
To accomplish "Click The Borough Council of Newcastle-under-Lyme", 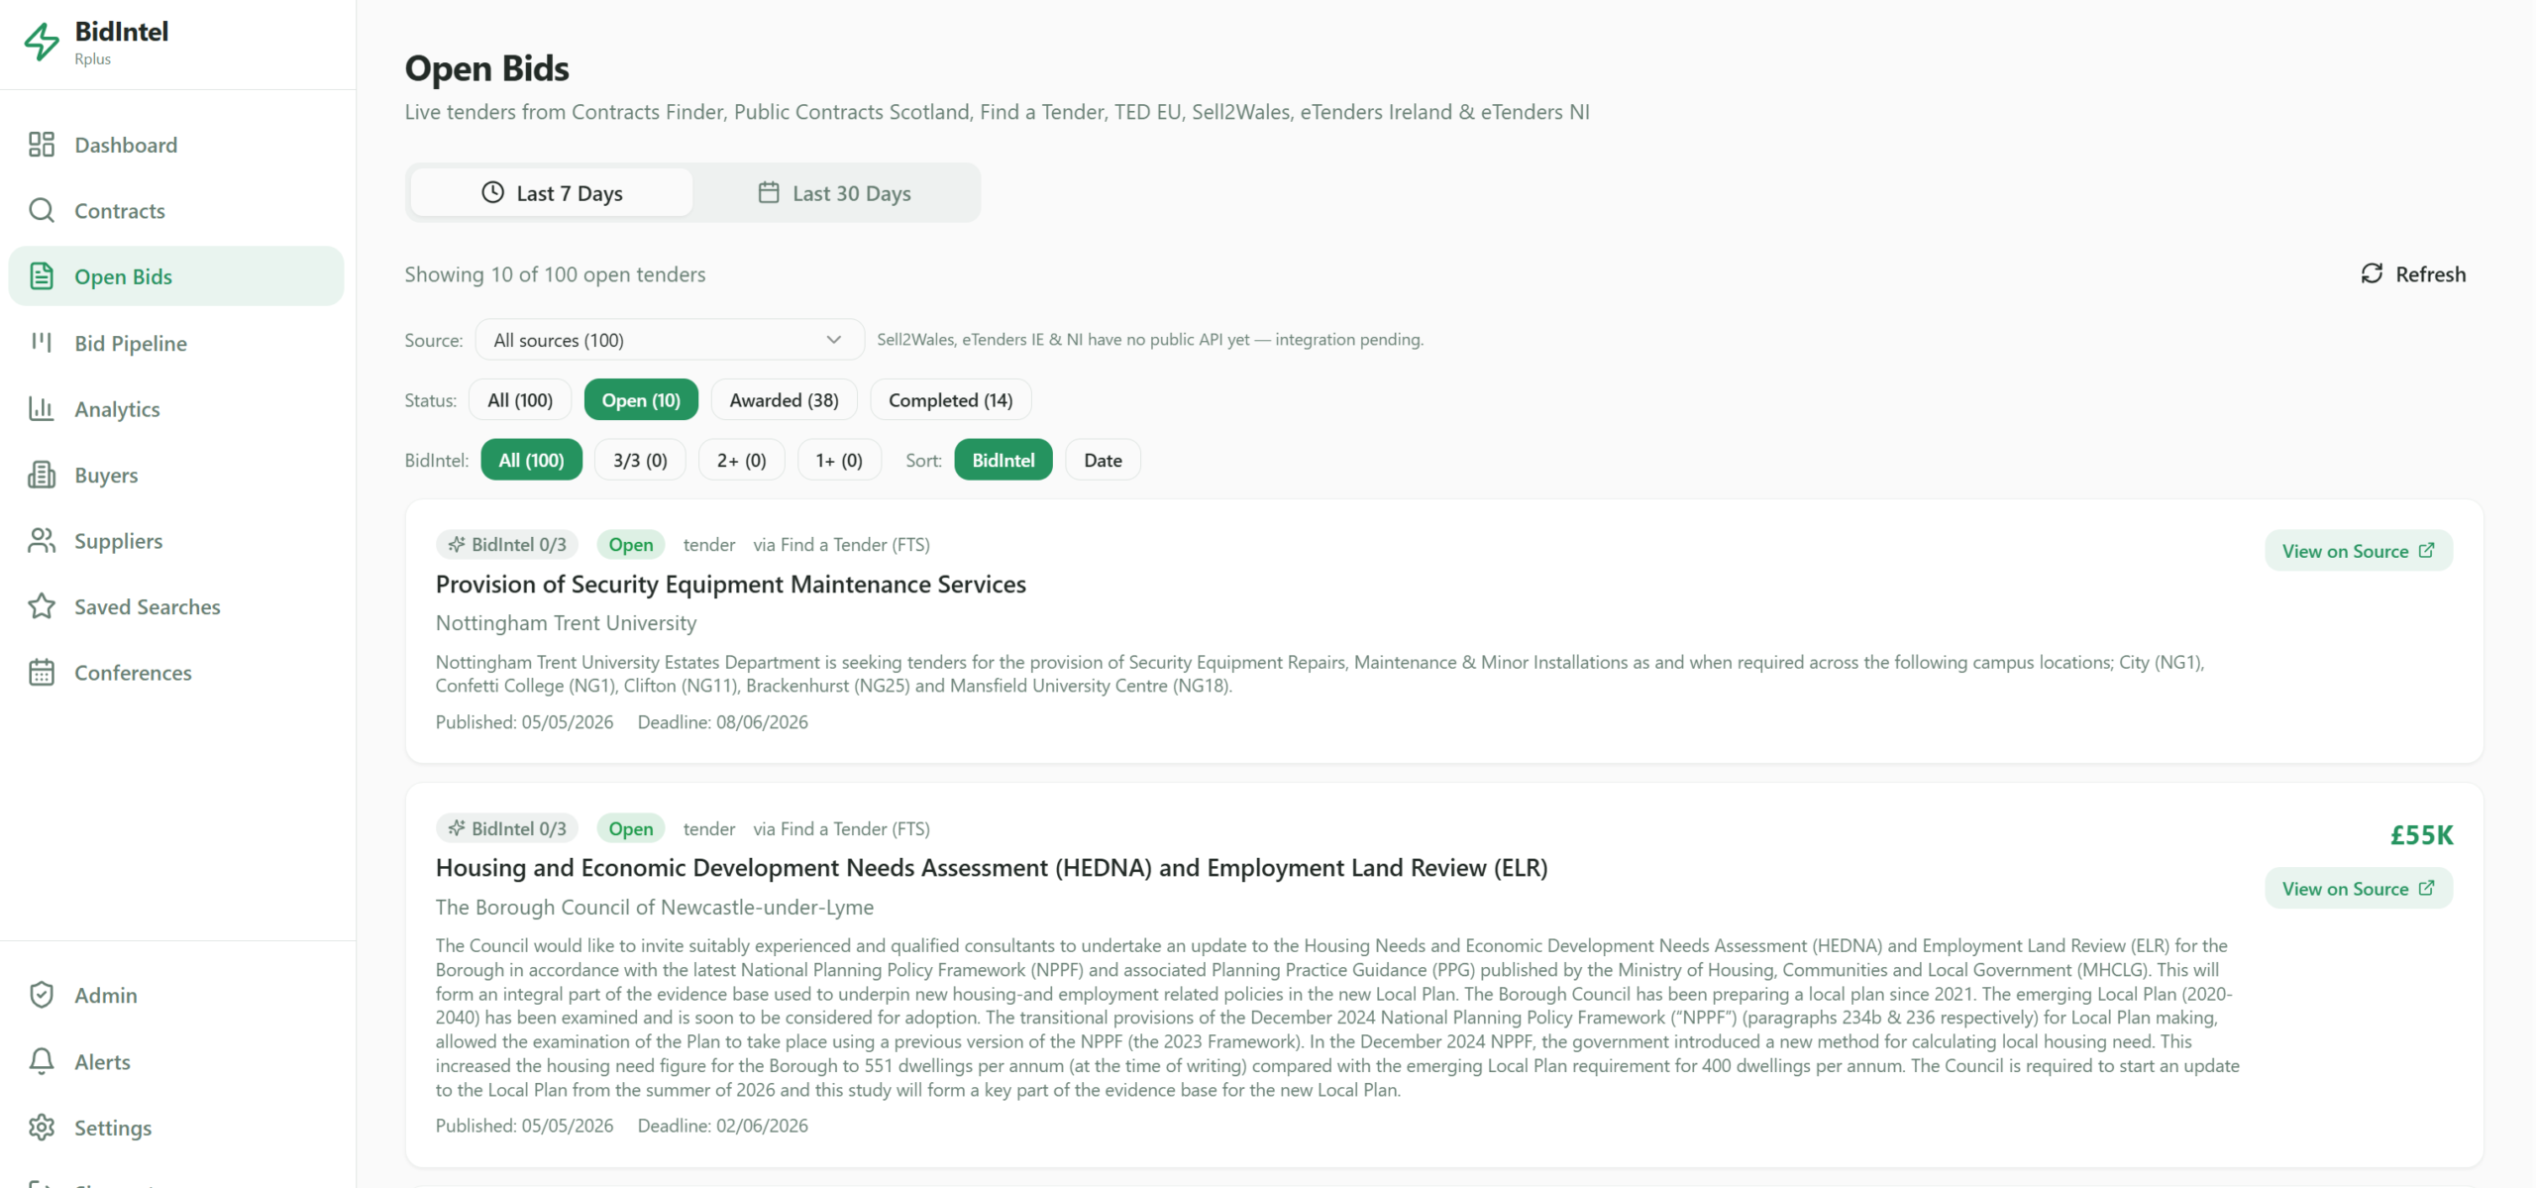I will 655,907.
